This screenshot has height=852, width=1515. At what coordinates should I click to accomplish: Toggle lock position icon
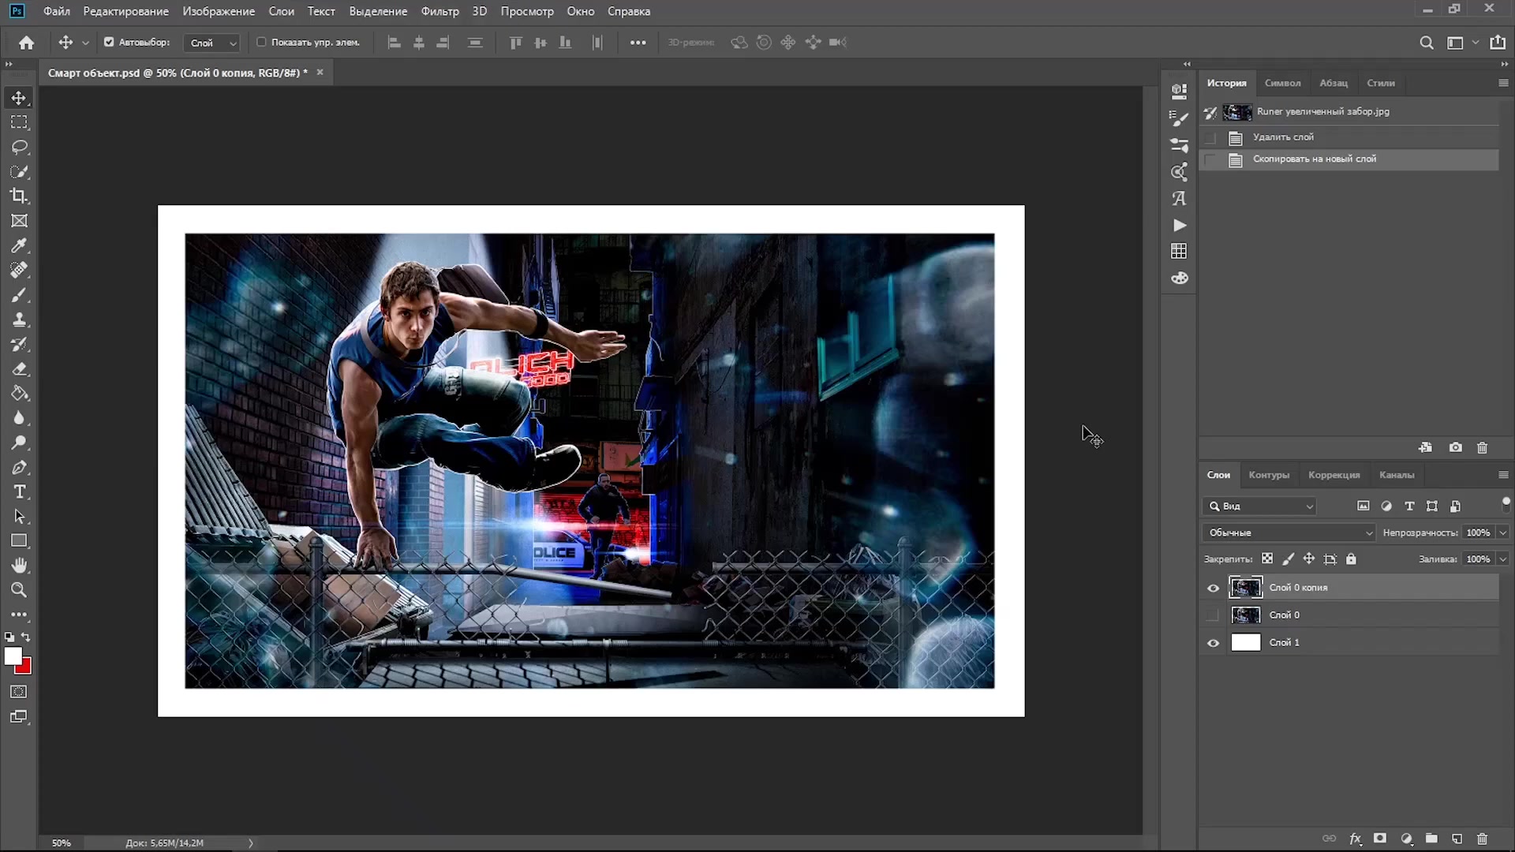[1309, 559]
